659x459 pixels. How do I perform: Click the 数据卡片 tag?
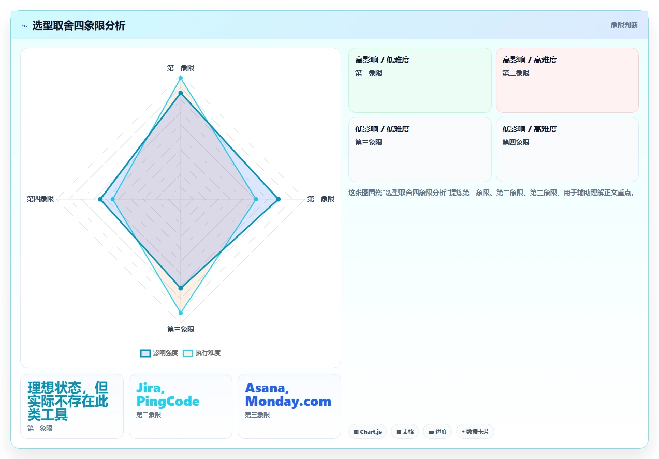[x=475, y=432]
